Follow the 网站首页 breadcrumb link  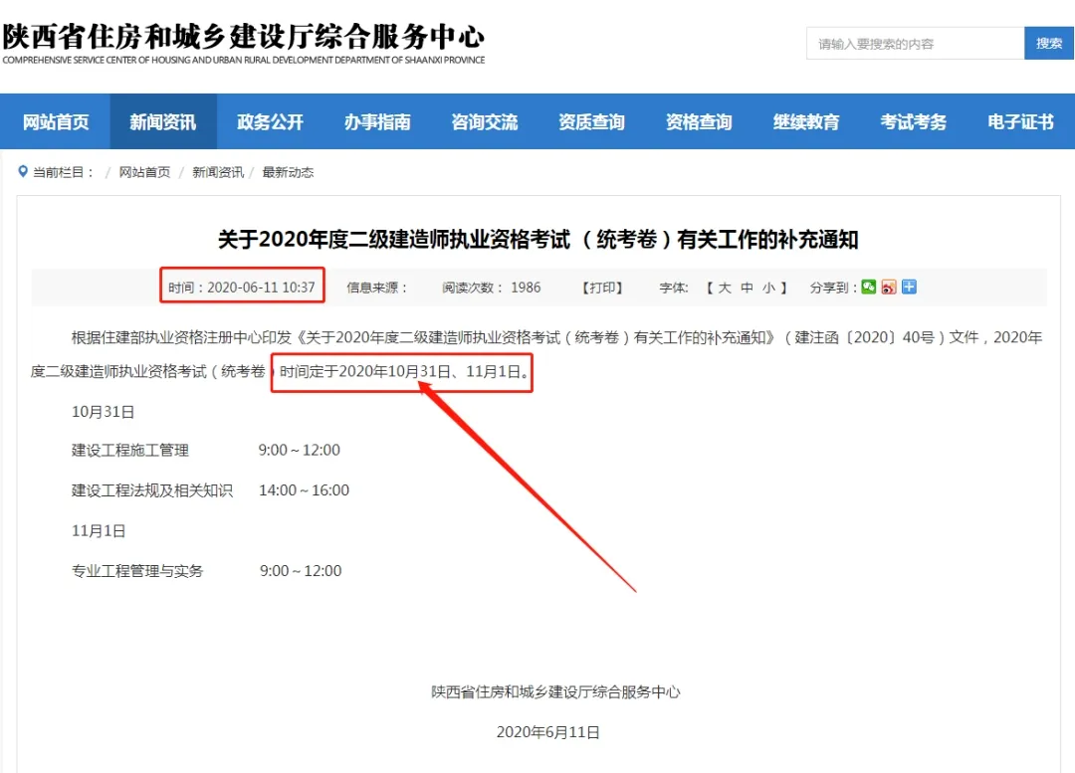point(144,172)
